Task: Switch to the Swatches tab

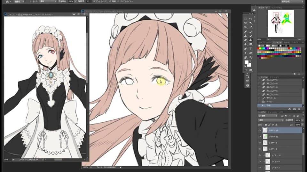Action: tap(278, 42)
